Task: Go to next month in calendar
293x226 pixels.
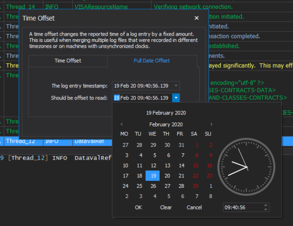Action: (x=211, y=124)
